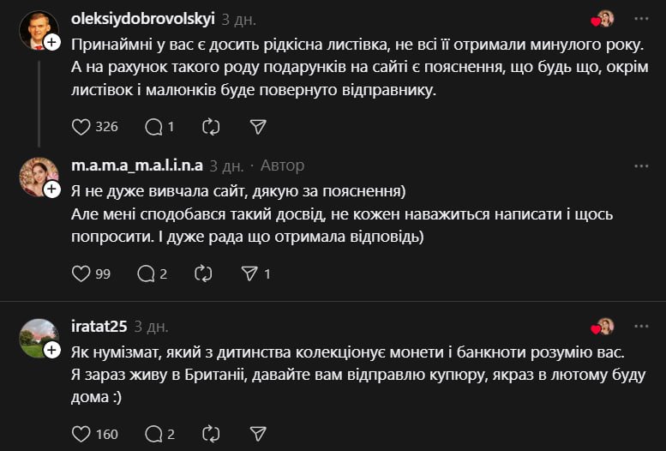Follow m.a.m.a_m.a.l.i.n.a using avatar plus badge
This screenshot has height=451, width=666.
(52, 189)
